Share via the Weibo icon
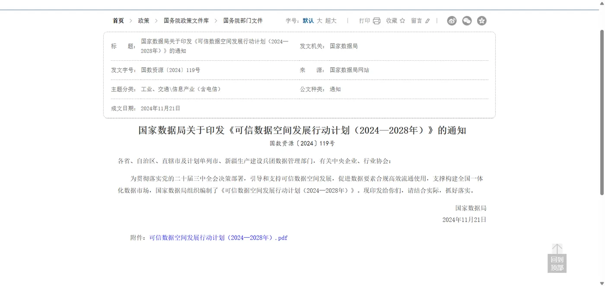The width and height of the screenshot is (605, 286). pos(452,21)
